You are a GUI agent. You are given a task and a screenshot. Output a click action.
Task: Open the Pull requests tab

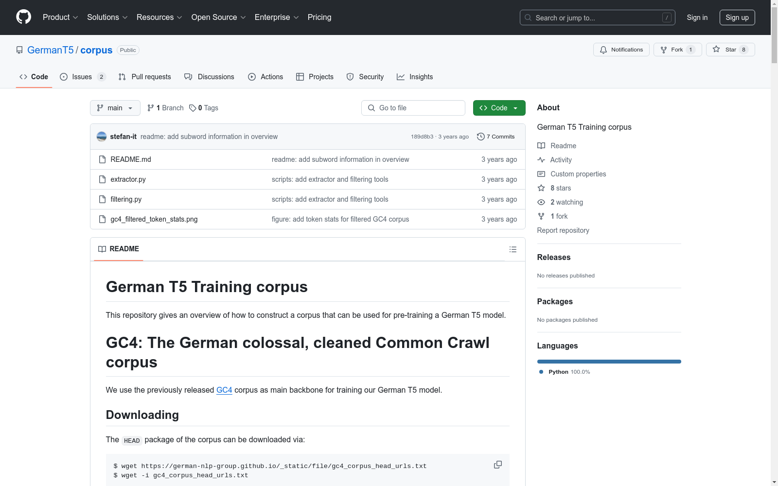tap(144, 77)
